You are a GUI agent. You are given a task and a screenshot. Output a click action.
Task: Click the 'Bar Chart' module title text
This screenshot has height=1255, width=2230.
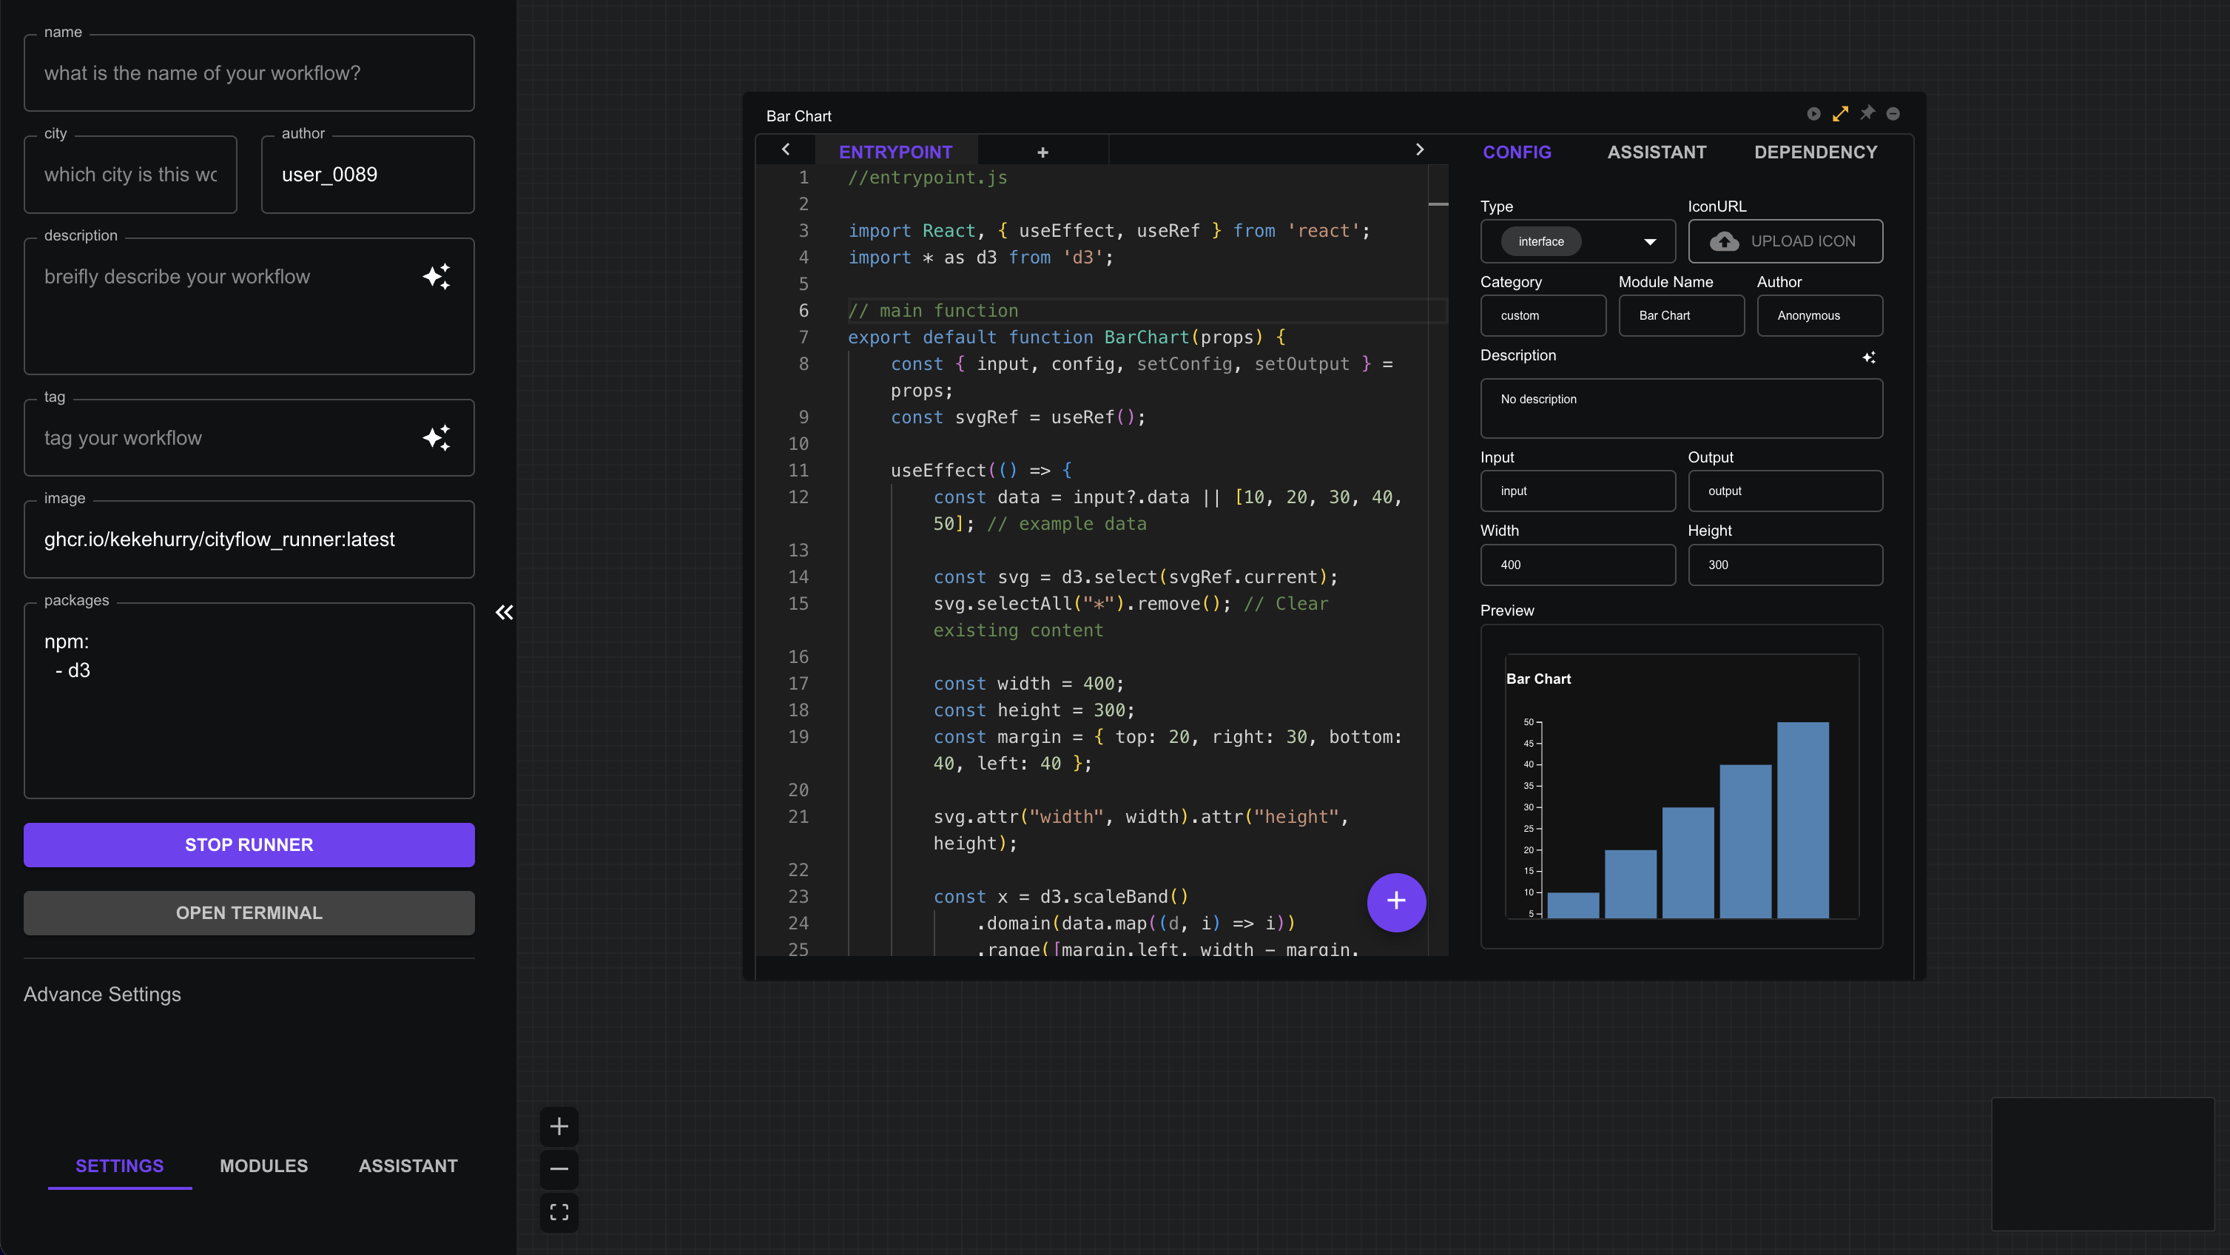tap(798, 116)
